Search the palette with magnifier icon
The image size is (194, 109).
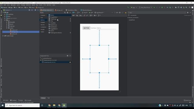[x=65, y=13]
